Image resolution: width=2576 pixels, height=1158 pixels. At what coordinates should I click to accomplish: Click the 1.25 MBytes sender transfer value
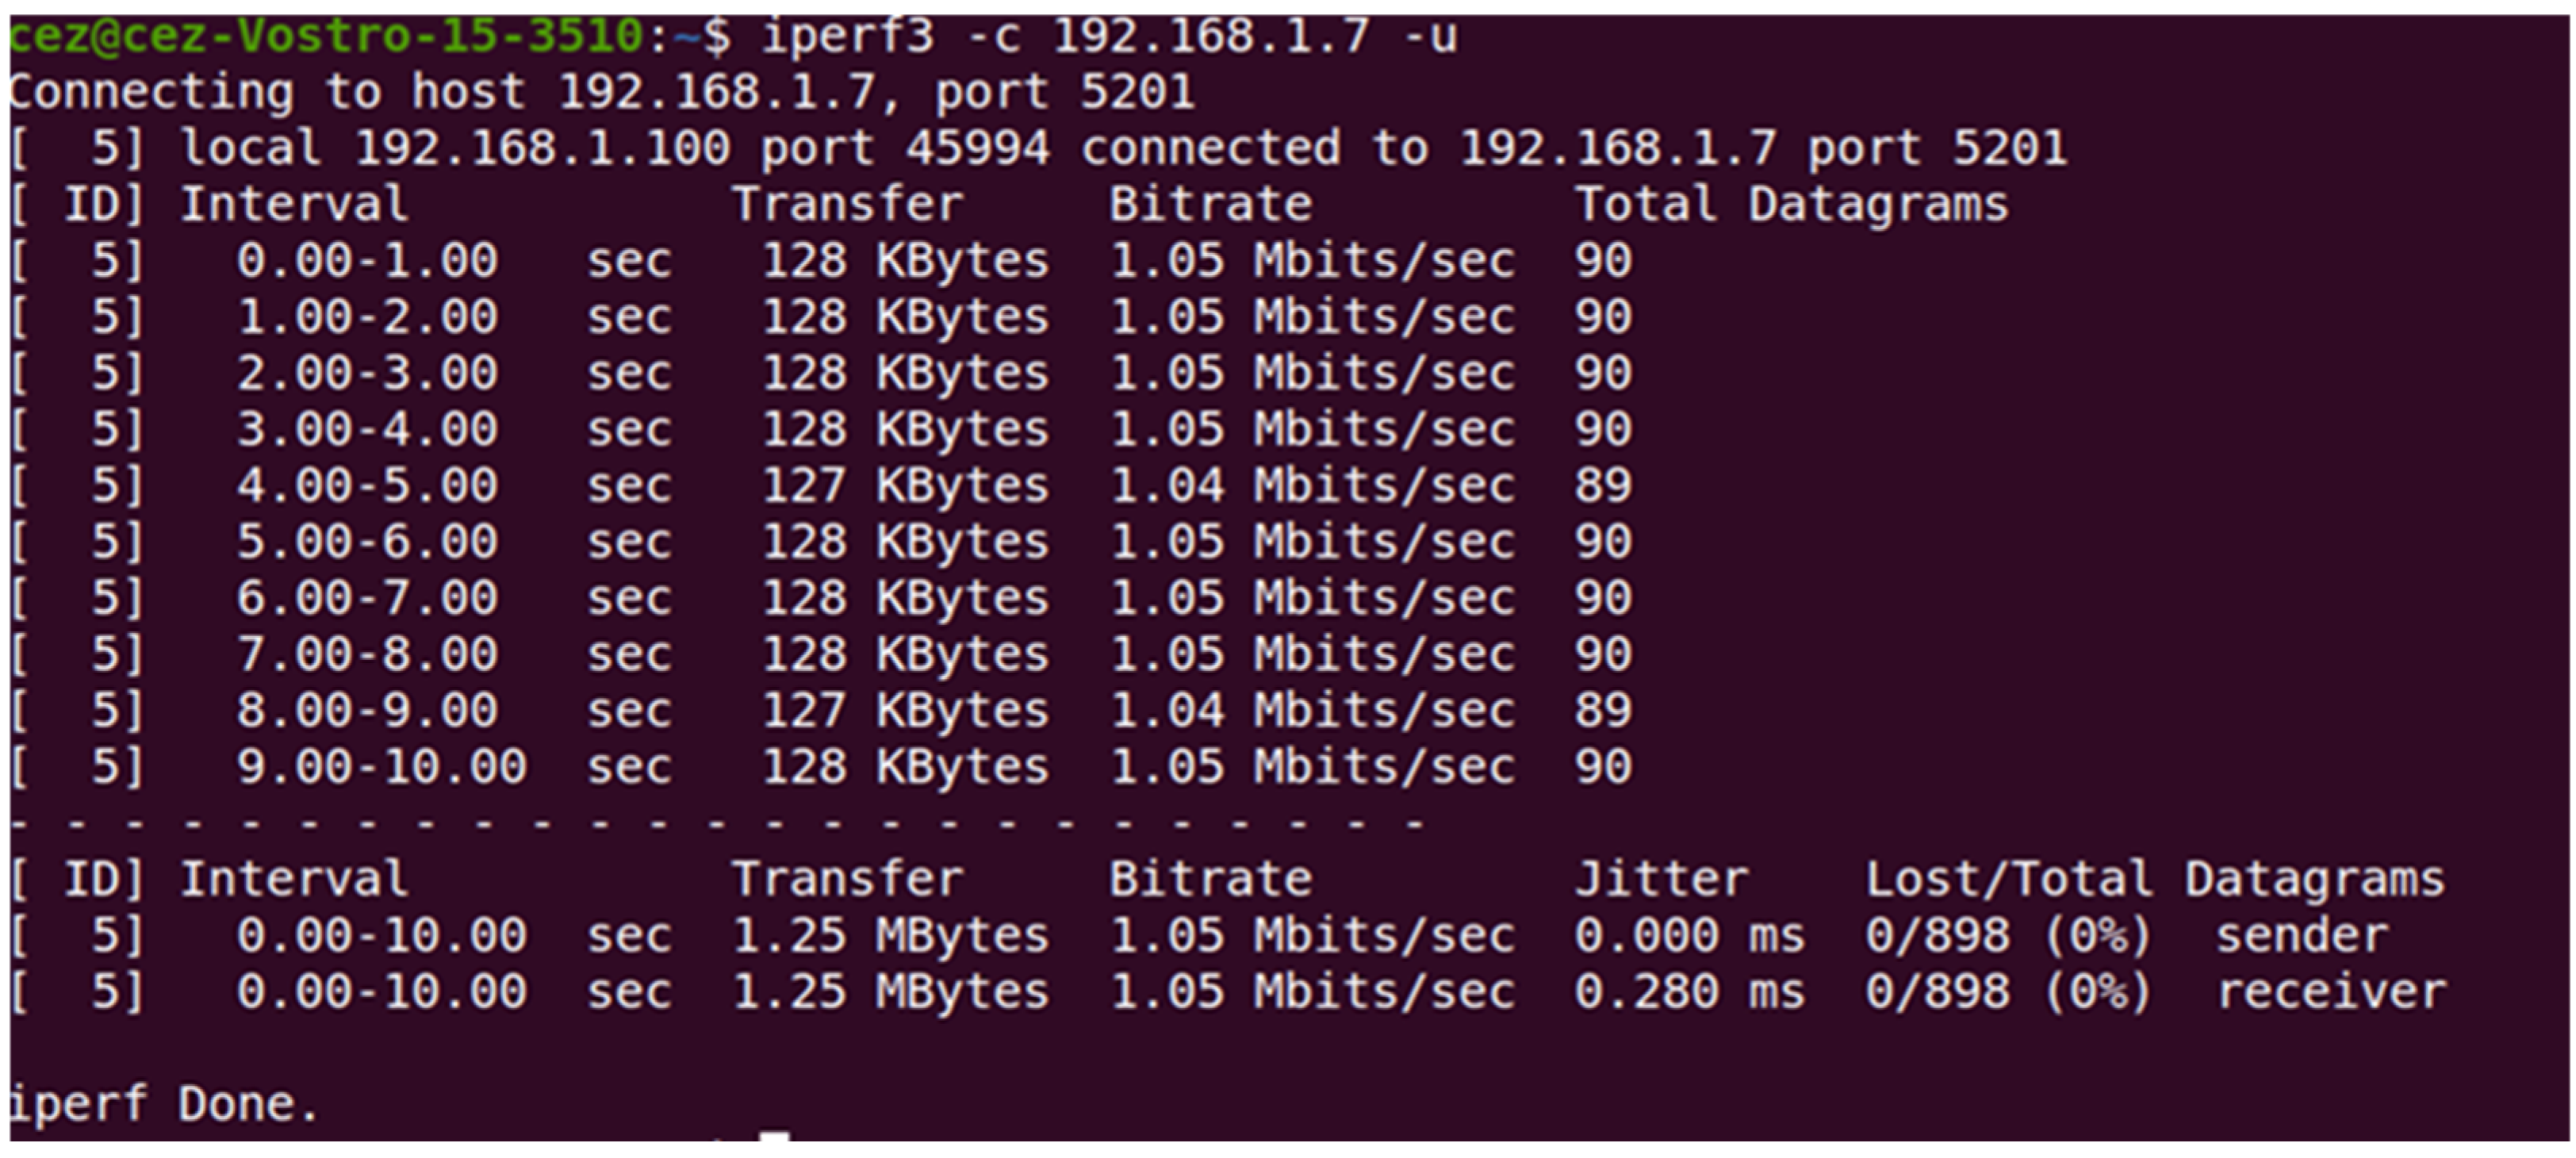[x=891, y=936]
